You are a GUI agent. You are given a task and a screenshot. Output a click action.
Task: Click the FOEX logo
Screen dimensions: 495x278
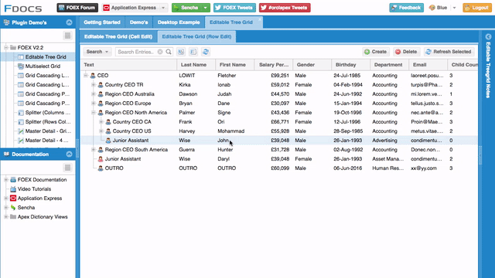point(23,8)
